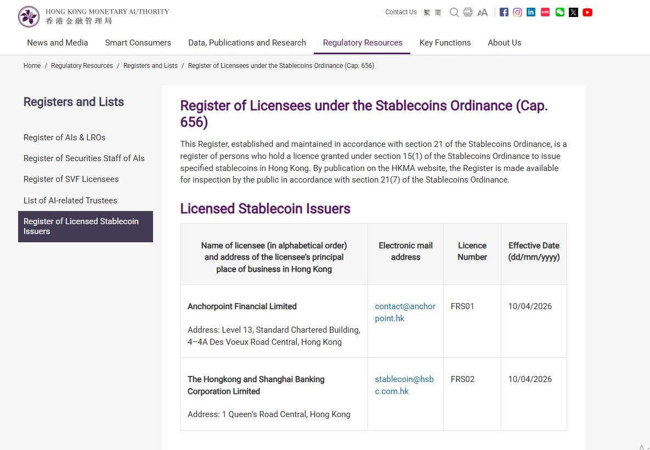Screen dimensions: 650x450
Task: Click The Hongkong and Shanghai Banking Corporation name
Action: 256,385
